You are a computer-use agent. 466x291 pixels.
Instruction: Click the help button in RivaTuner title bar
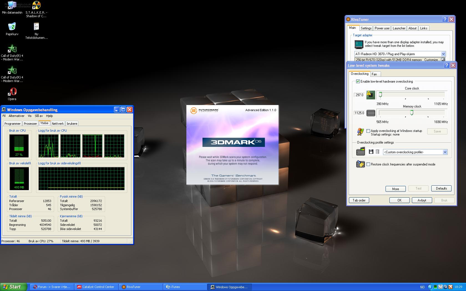pos(445,19)
